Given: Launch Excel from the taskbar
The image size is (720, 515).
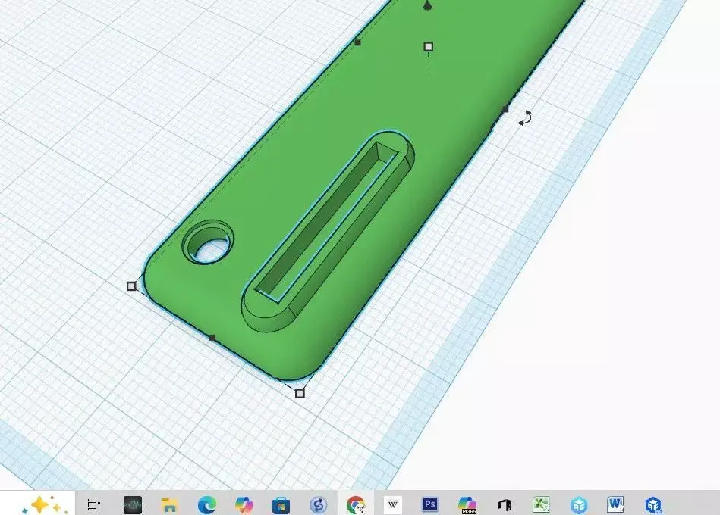Looking at the screenshot, I should pyautogui.click(x=542, y=505).
